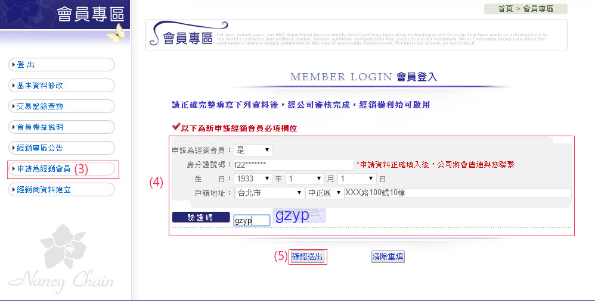Open 經銷商資料建立 sidebar item
The image size is (595, 301).
coord(61,190)
